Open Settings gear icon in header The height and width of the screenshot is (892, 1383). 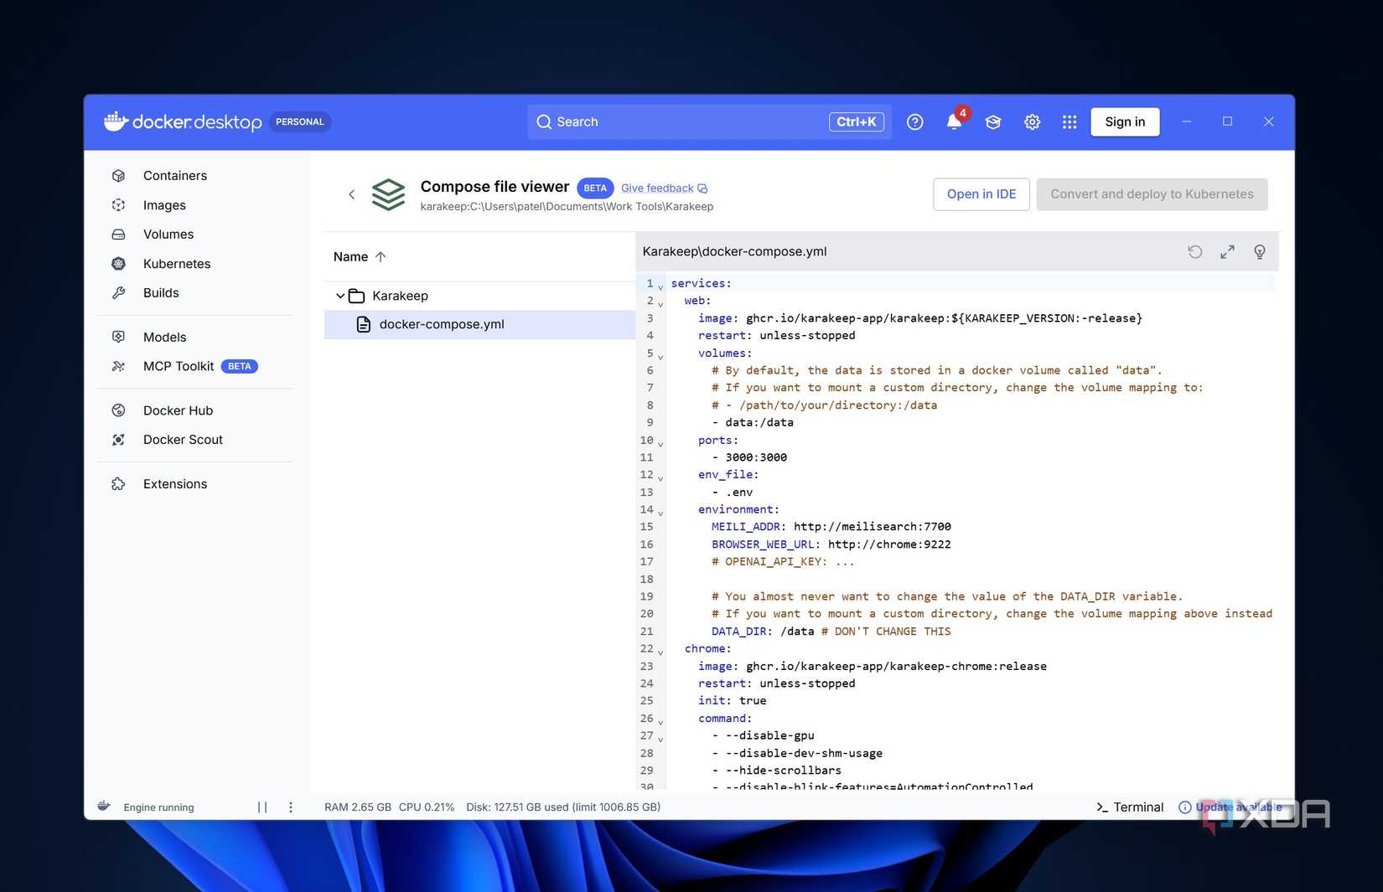tap(1032, 122)
